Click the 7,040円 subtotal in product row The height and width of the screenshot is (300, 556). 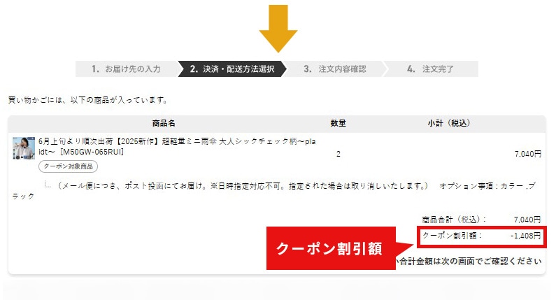528,154
